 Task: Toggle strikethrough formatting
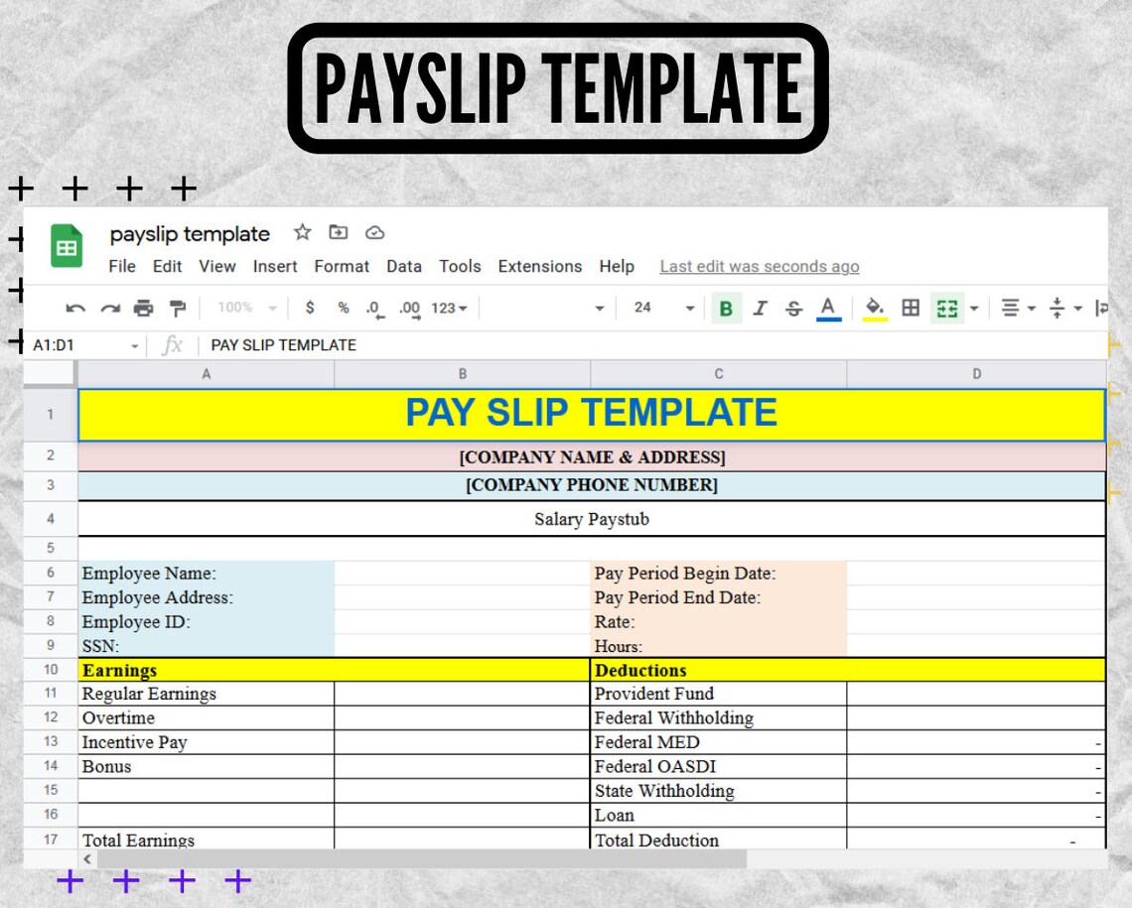pyautogui.click(x=793, y=308)
